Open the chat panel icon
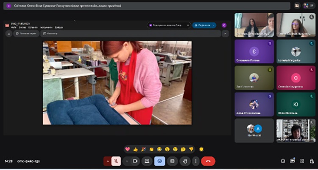 [293, 161]
